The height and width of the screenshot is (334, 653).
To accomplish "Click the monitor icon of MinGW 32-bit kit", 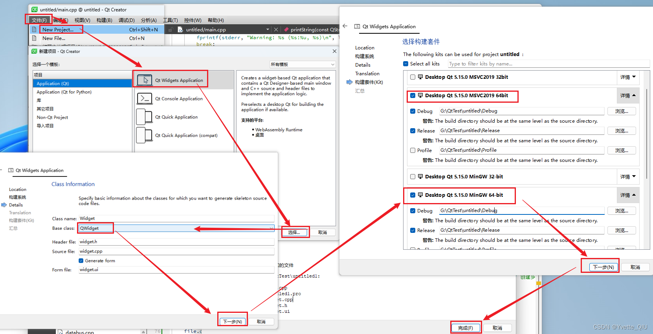I will click(420, 176).
